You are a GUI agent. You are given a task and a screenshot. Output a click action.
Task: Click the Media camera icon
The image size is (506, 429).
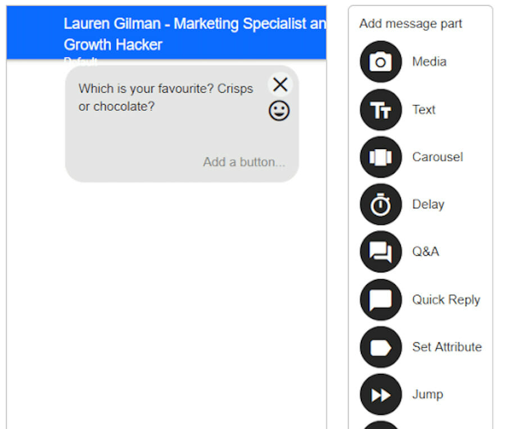tap(381, 62)
